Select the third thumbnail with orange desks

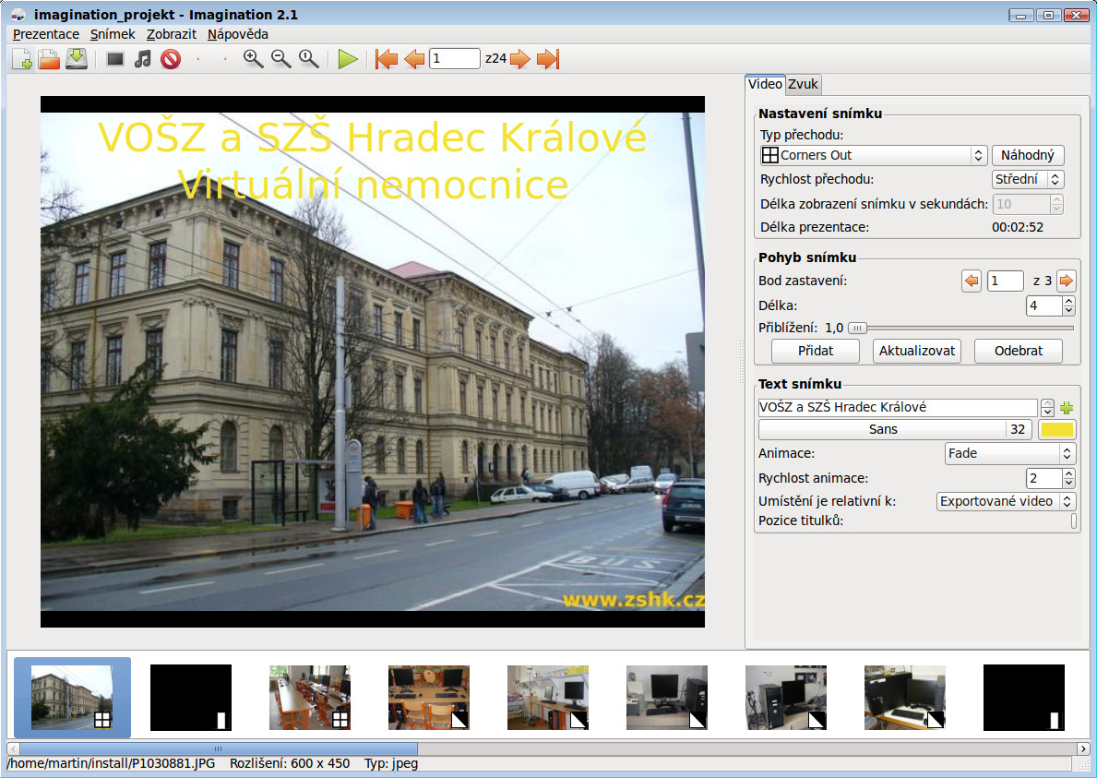[310, 698]
